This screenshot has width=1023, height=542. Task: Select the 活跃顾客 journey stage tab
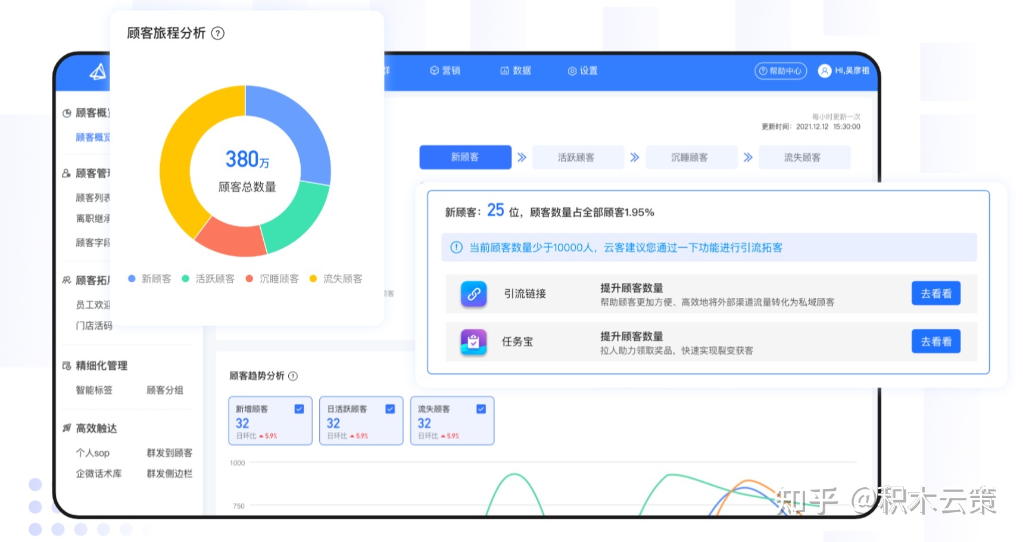pos(578,157)
